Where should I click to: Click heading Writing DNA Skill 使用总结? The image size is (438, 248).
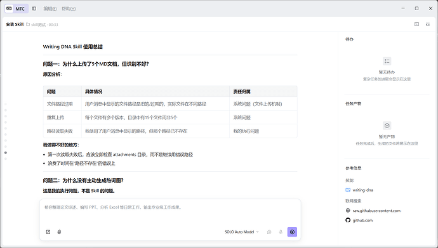click(x=72, y=46)
